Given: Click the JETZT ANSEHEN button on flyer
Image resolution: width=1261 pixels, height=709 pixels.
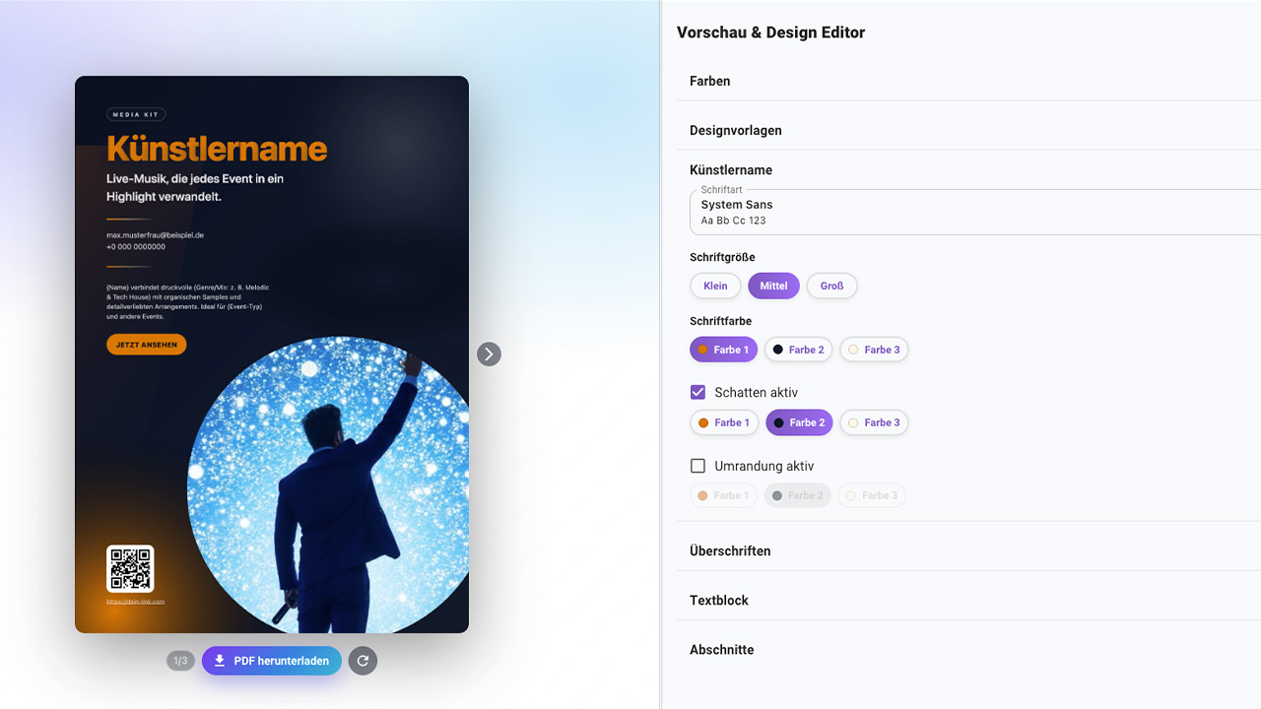Looking at the screenshot, I should click(x=147, y=345).
